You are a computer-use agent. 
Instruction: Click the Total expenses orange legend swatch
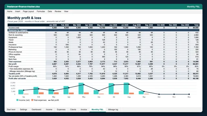click(x=32, y=100)
